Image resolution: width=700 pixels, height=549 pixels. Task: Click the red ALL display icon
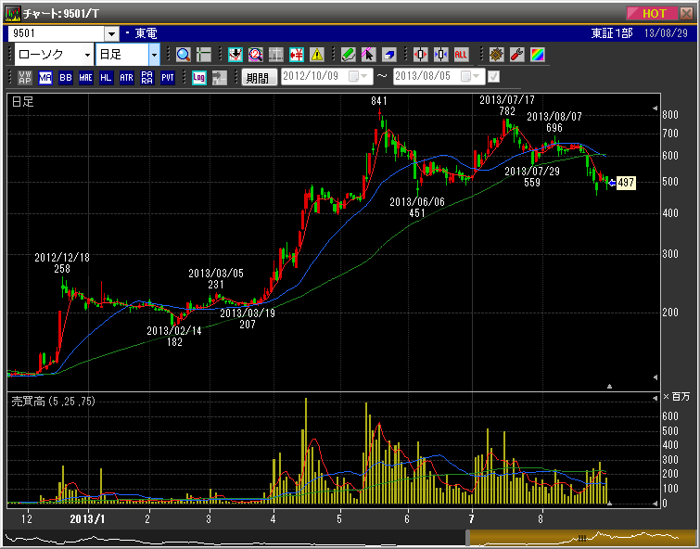pos(461,55)
